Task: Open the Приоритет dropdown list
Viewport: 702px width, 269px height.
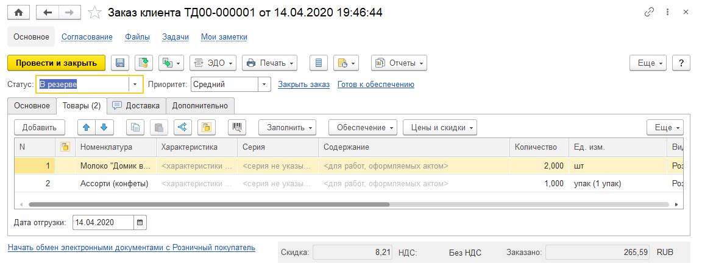Action: click(x=264, y=85)
